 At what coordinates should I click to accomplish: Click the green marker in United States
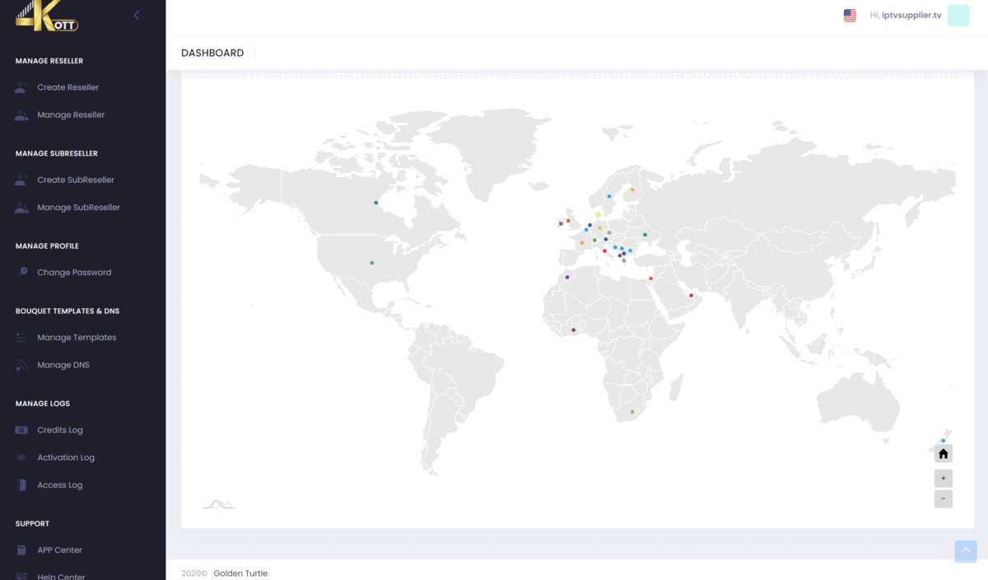point(372,263)
